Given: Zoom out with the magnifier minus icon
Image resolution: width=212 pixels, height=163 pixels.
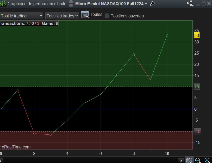Looking at the screenshot, I should (x=198, y=160).
